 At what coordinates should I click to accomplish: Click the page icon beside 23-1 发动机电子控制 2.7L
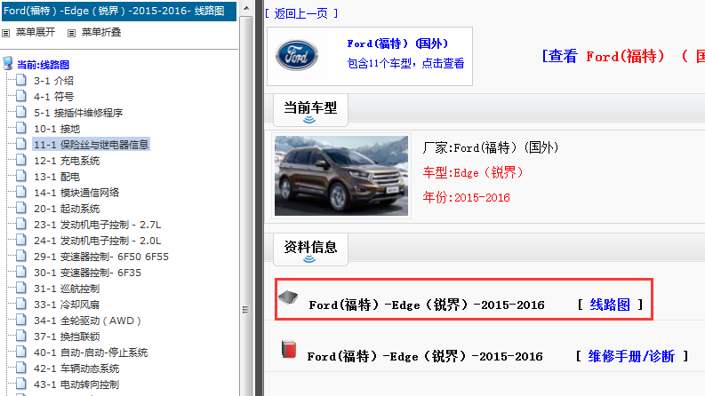21,224
